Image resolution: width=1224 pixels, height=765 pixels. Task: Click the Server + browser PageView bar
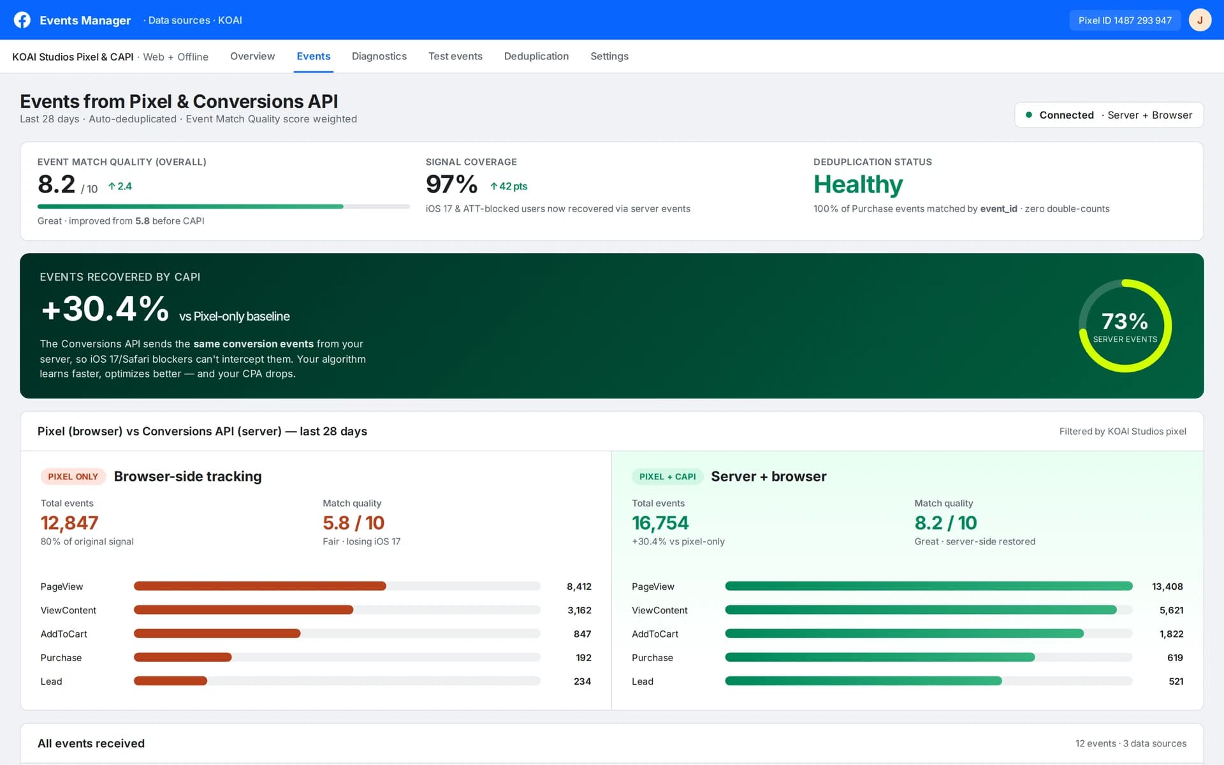928,586
